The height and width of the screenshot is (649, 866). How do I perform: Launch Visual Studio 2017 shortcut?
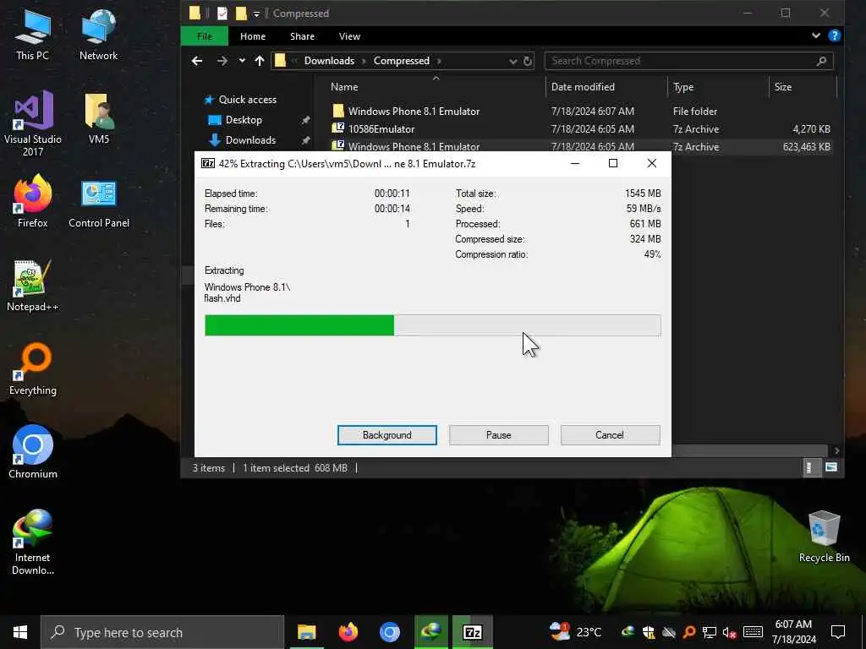tap(33, 123)
